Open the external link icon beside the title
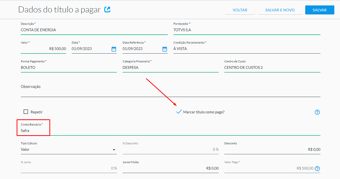340x179 pixels. point(107,9)
